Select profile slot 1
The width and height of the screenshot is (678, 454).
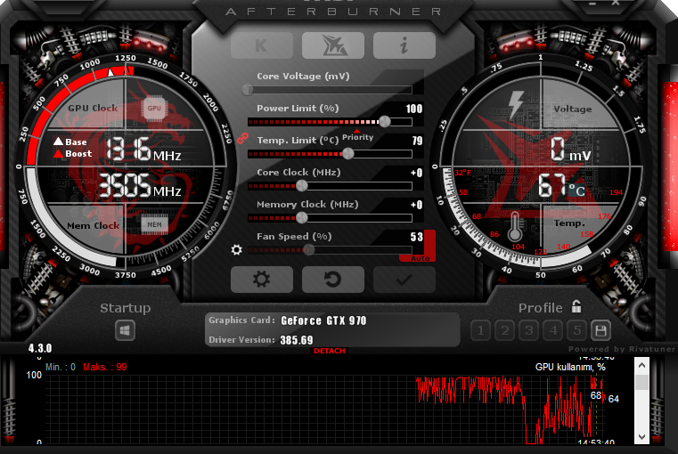480,331
